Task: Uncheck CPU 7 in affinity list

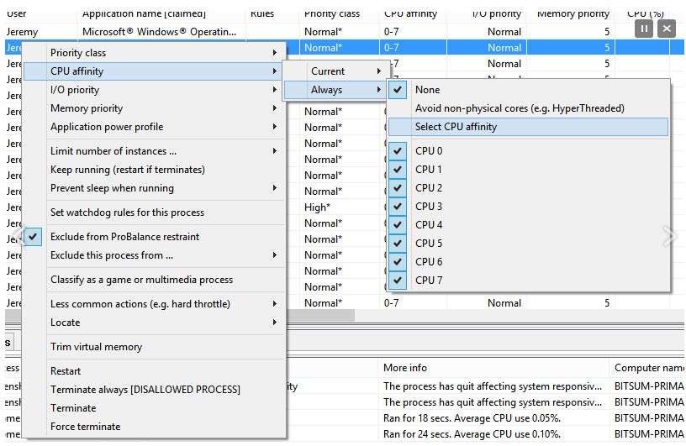Action: click(x=398, y=280)
